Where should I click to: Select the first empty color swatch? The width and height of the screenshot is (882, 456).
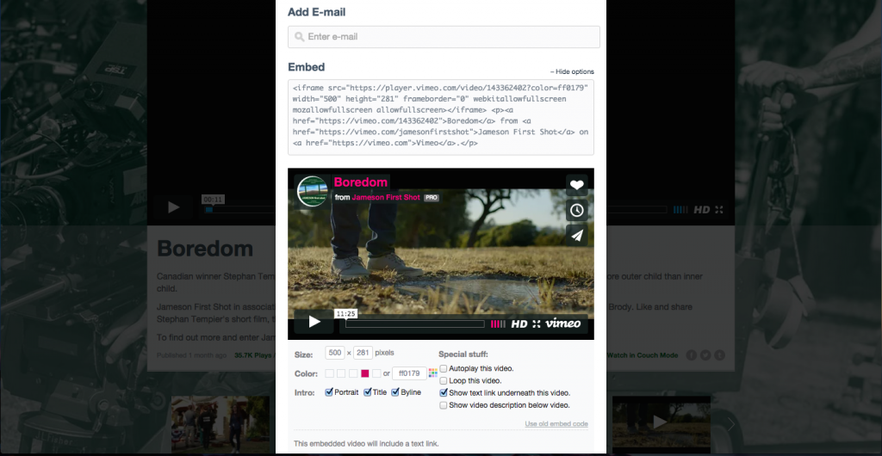pyautogui.click(x=330, y=373)
